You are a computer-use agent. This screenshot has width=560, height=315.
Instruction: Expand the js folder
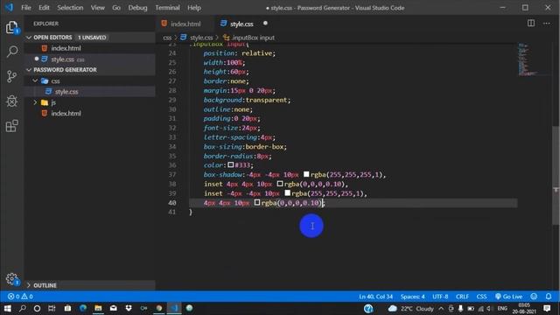tap(35, 102)
